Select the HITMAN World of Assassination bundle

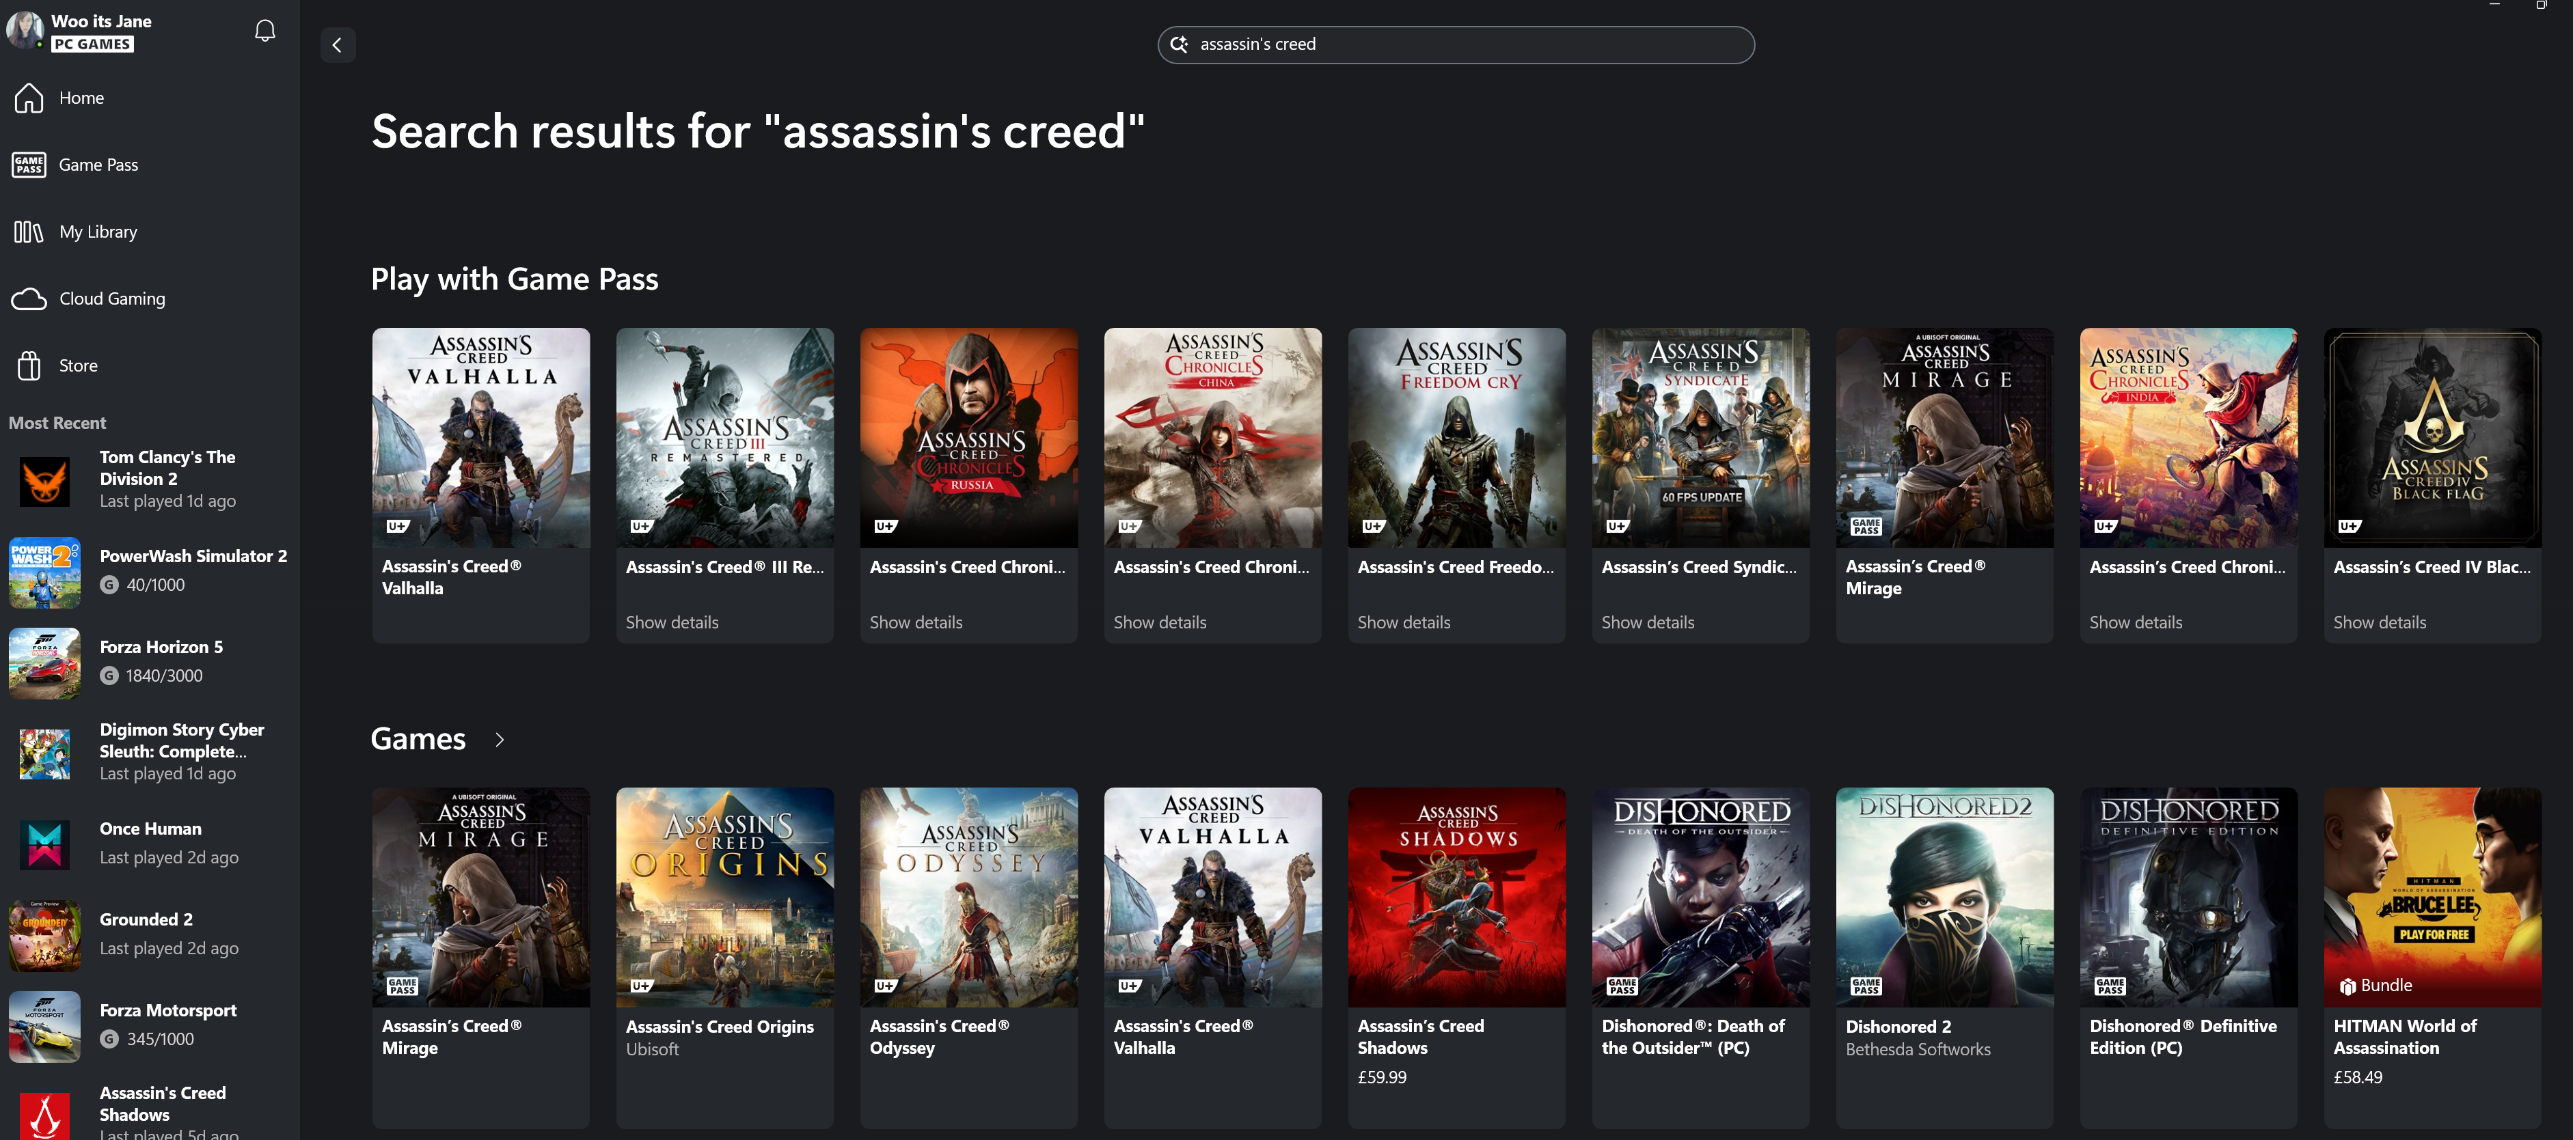(x=2431, y=896)
